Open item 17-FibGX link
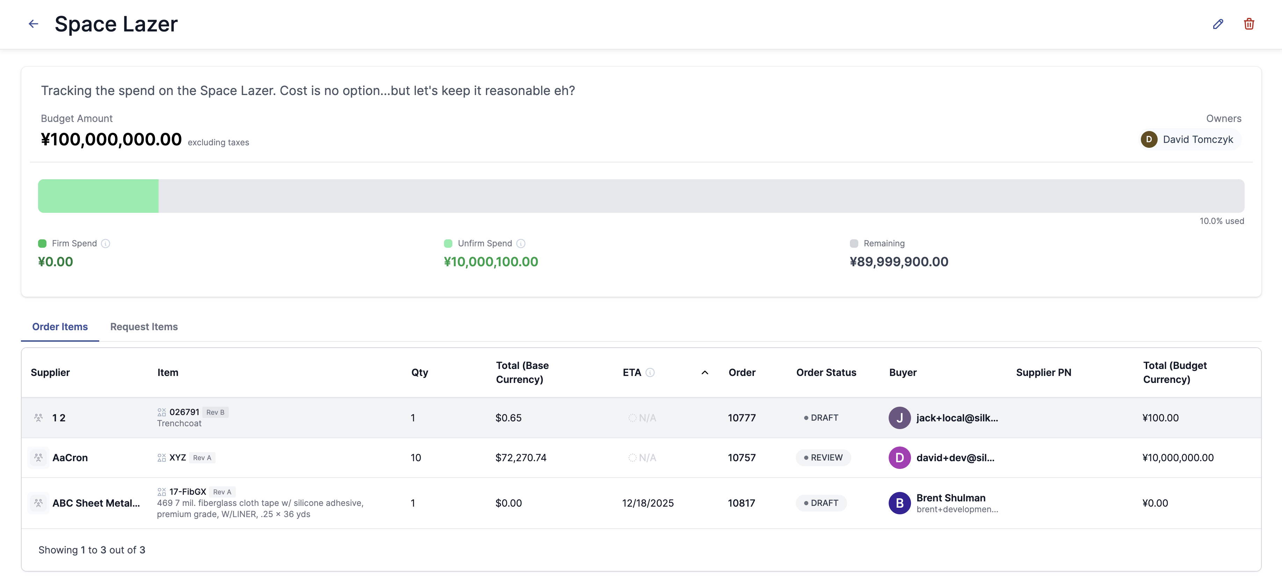The height and width of the screenshot is (580, 1282). (x=188, y=492)
